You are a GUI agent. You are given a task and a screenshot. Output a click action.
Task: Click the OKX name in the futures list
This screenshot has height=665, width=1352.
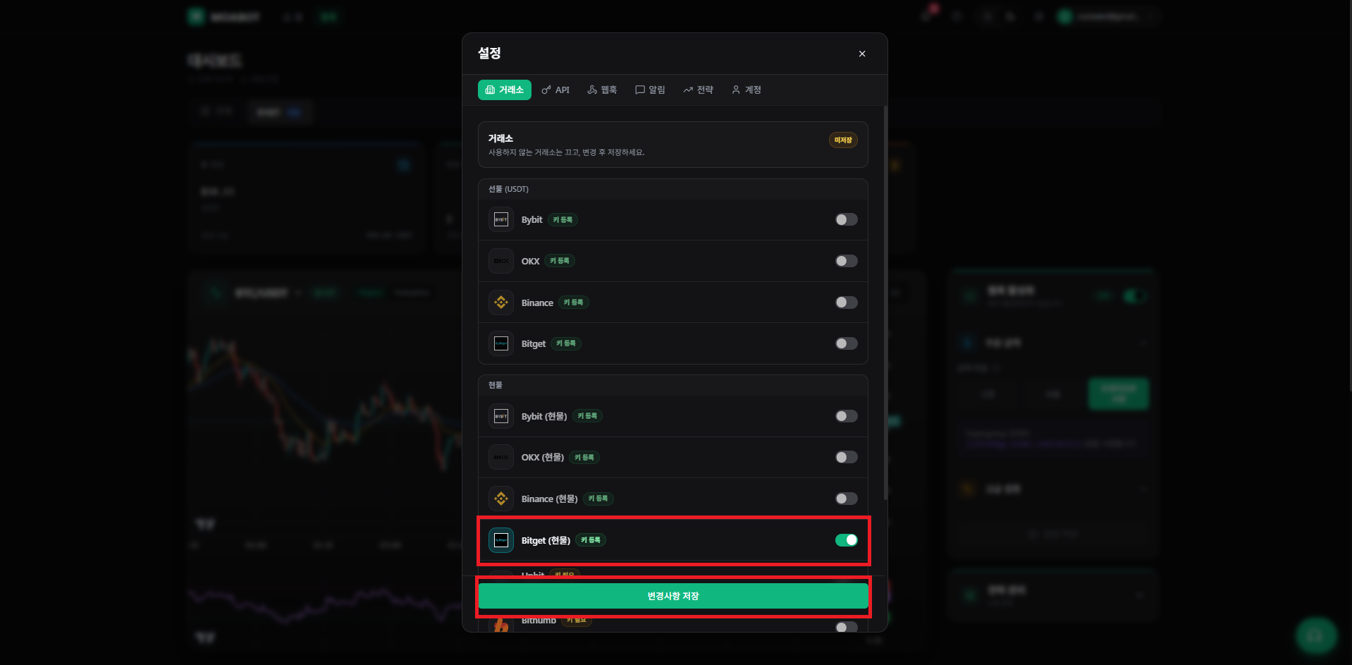(530, 261)
